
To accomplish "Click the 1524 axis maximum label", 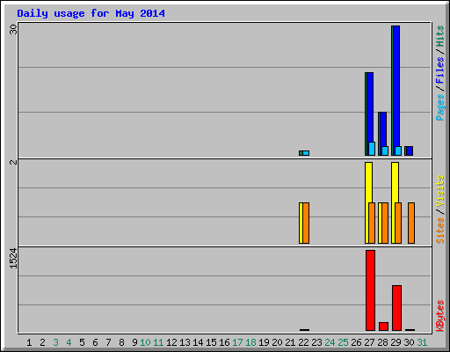I will click(13, 259).
